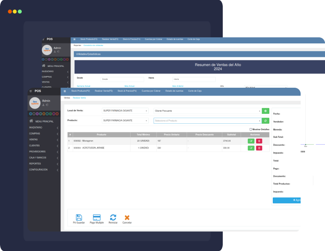
Task: Click green edit icon in Microgynon row
Action: [251, 141]
